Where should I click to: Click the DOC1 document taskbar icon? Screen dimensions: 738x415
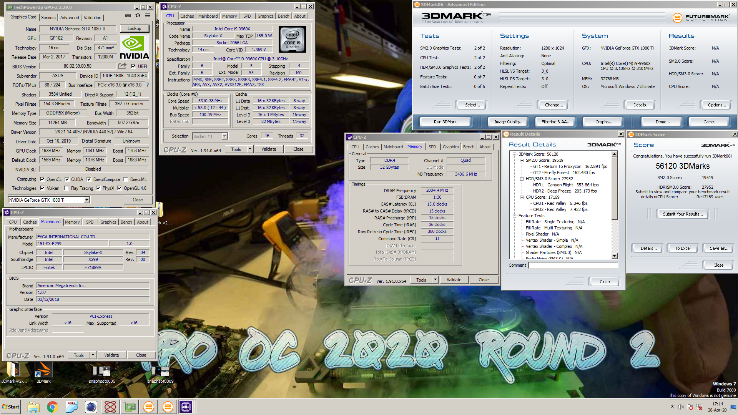pos(72,407)
